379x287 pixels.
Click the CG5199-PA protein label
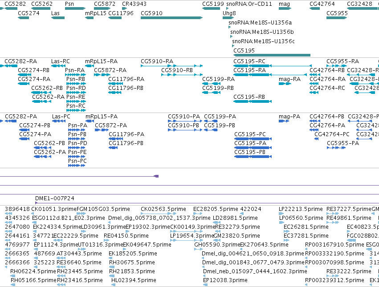pyautogui.click(x=220, y=117)
